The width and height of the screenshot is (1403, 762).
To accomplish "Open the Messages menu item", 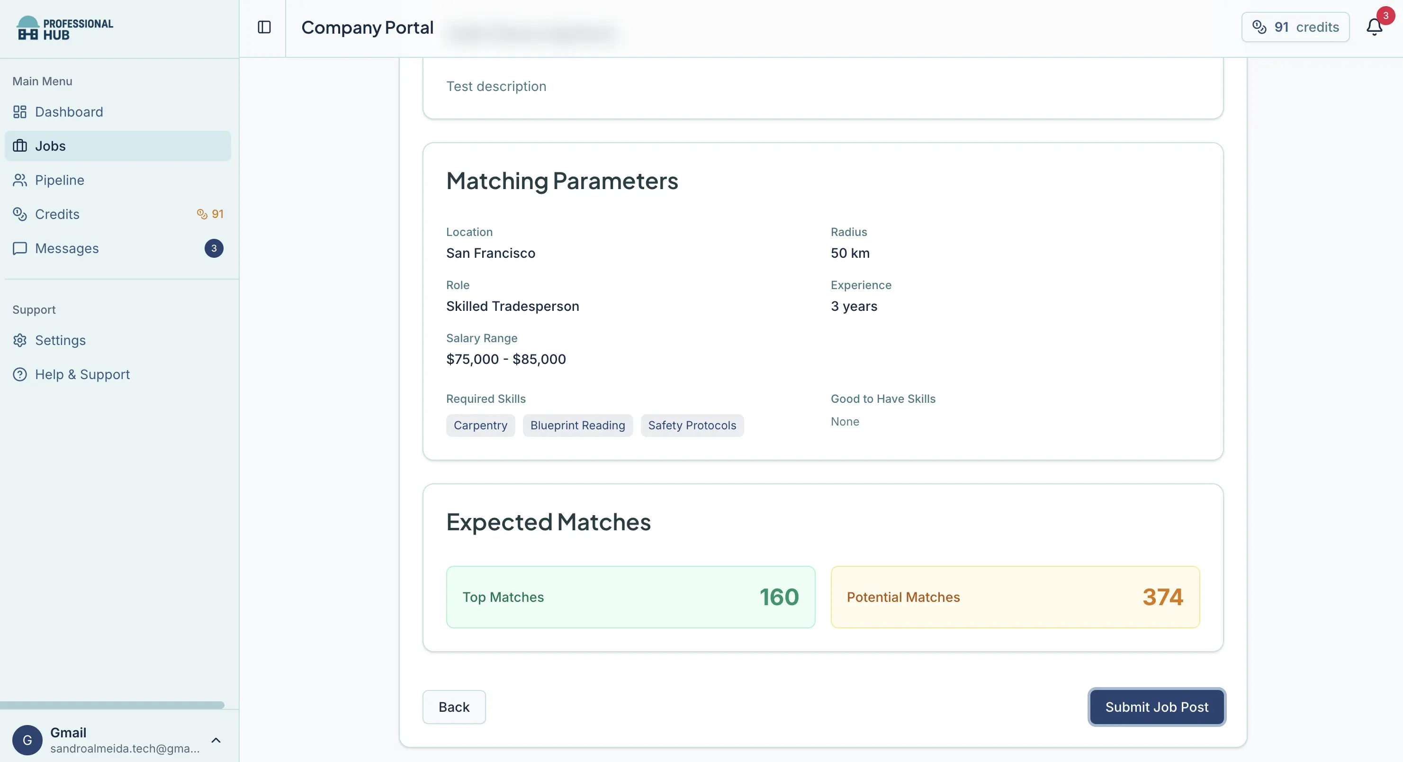I will pyautogui.click(x=67, y=248).
